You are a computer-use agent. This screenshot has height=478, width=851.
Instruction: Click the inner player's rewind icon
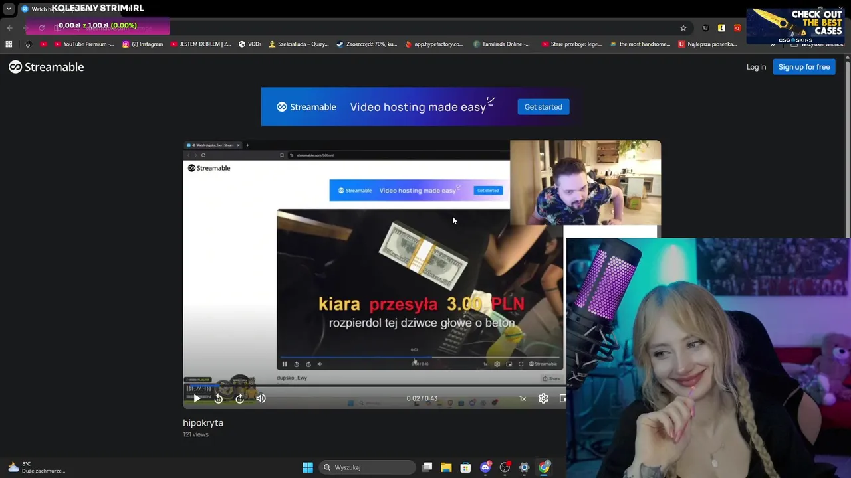click(297, 364)
